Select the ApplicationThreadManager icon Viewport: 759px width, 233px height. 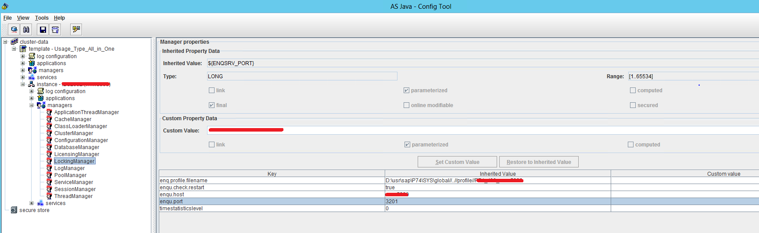[49, 112]
